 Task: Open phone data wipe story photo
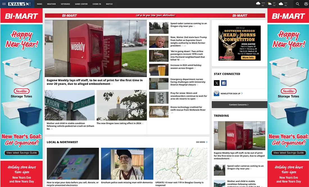click(73, 164)
